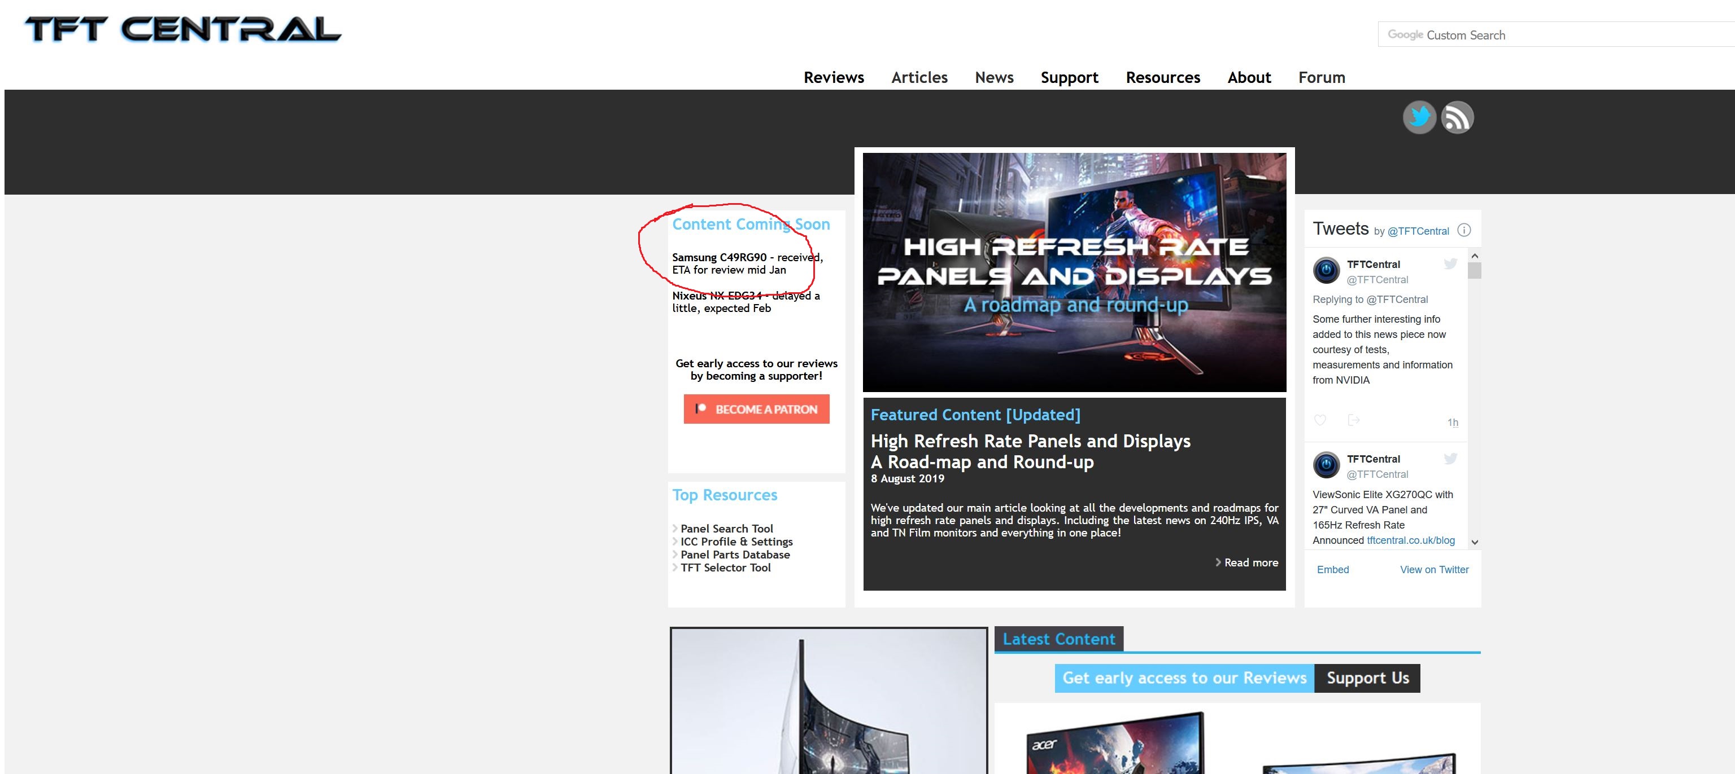Click the Become a Patron button
This screenshot has width=1735, height=774.
[x=756, y=409]
